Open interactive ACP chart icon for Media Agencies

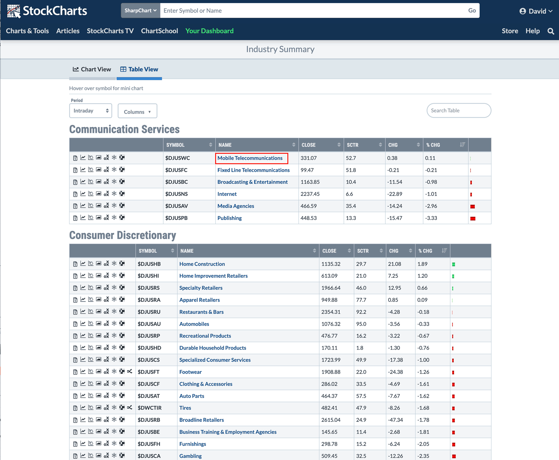click(91, 206)
